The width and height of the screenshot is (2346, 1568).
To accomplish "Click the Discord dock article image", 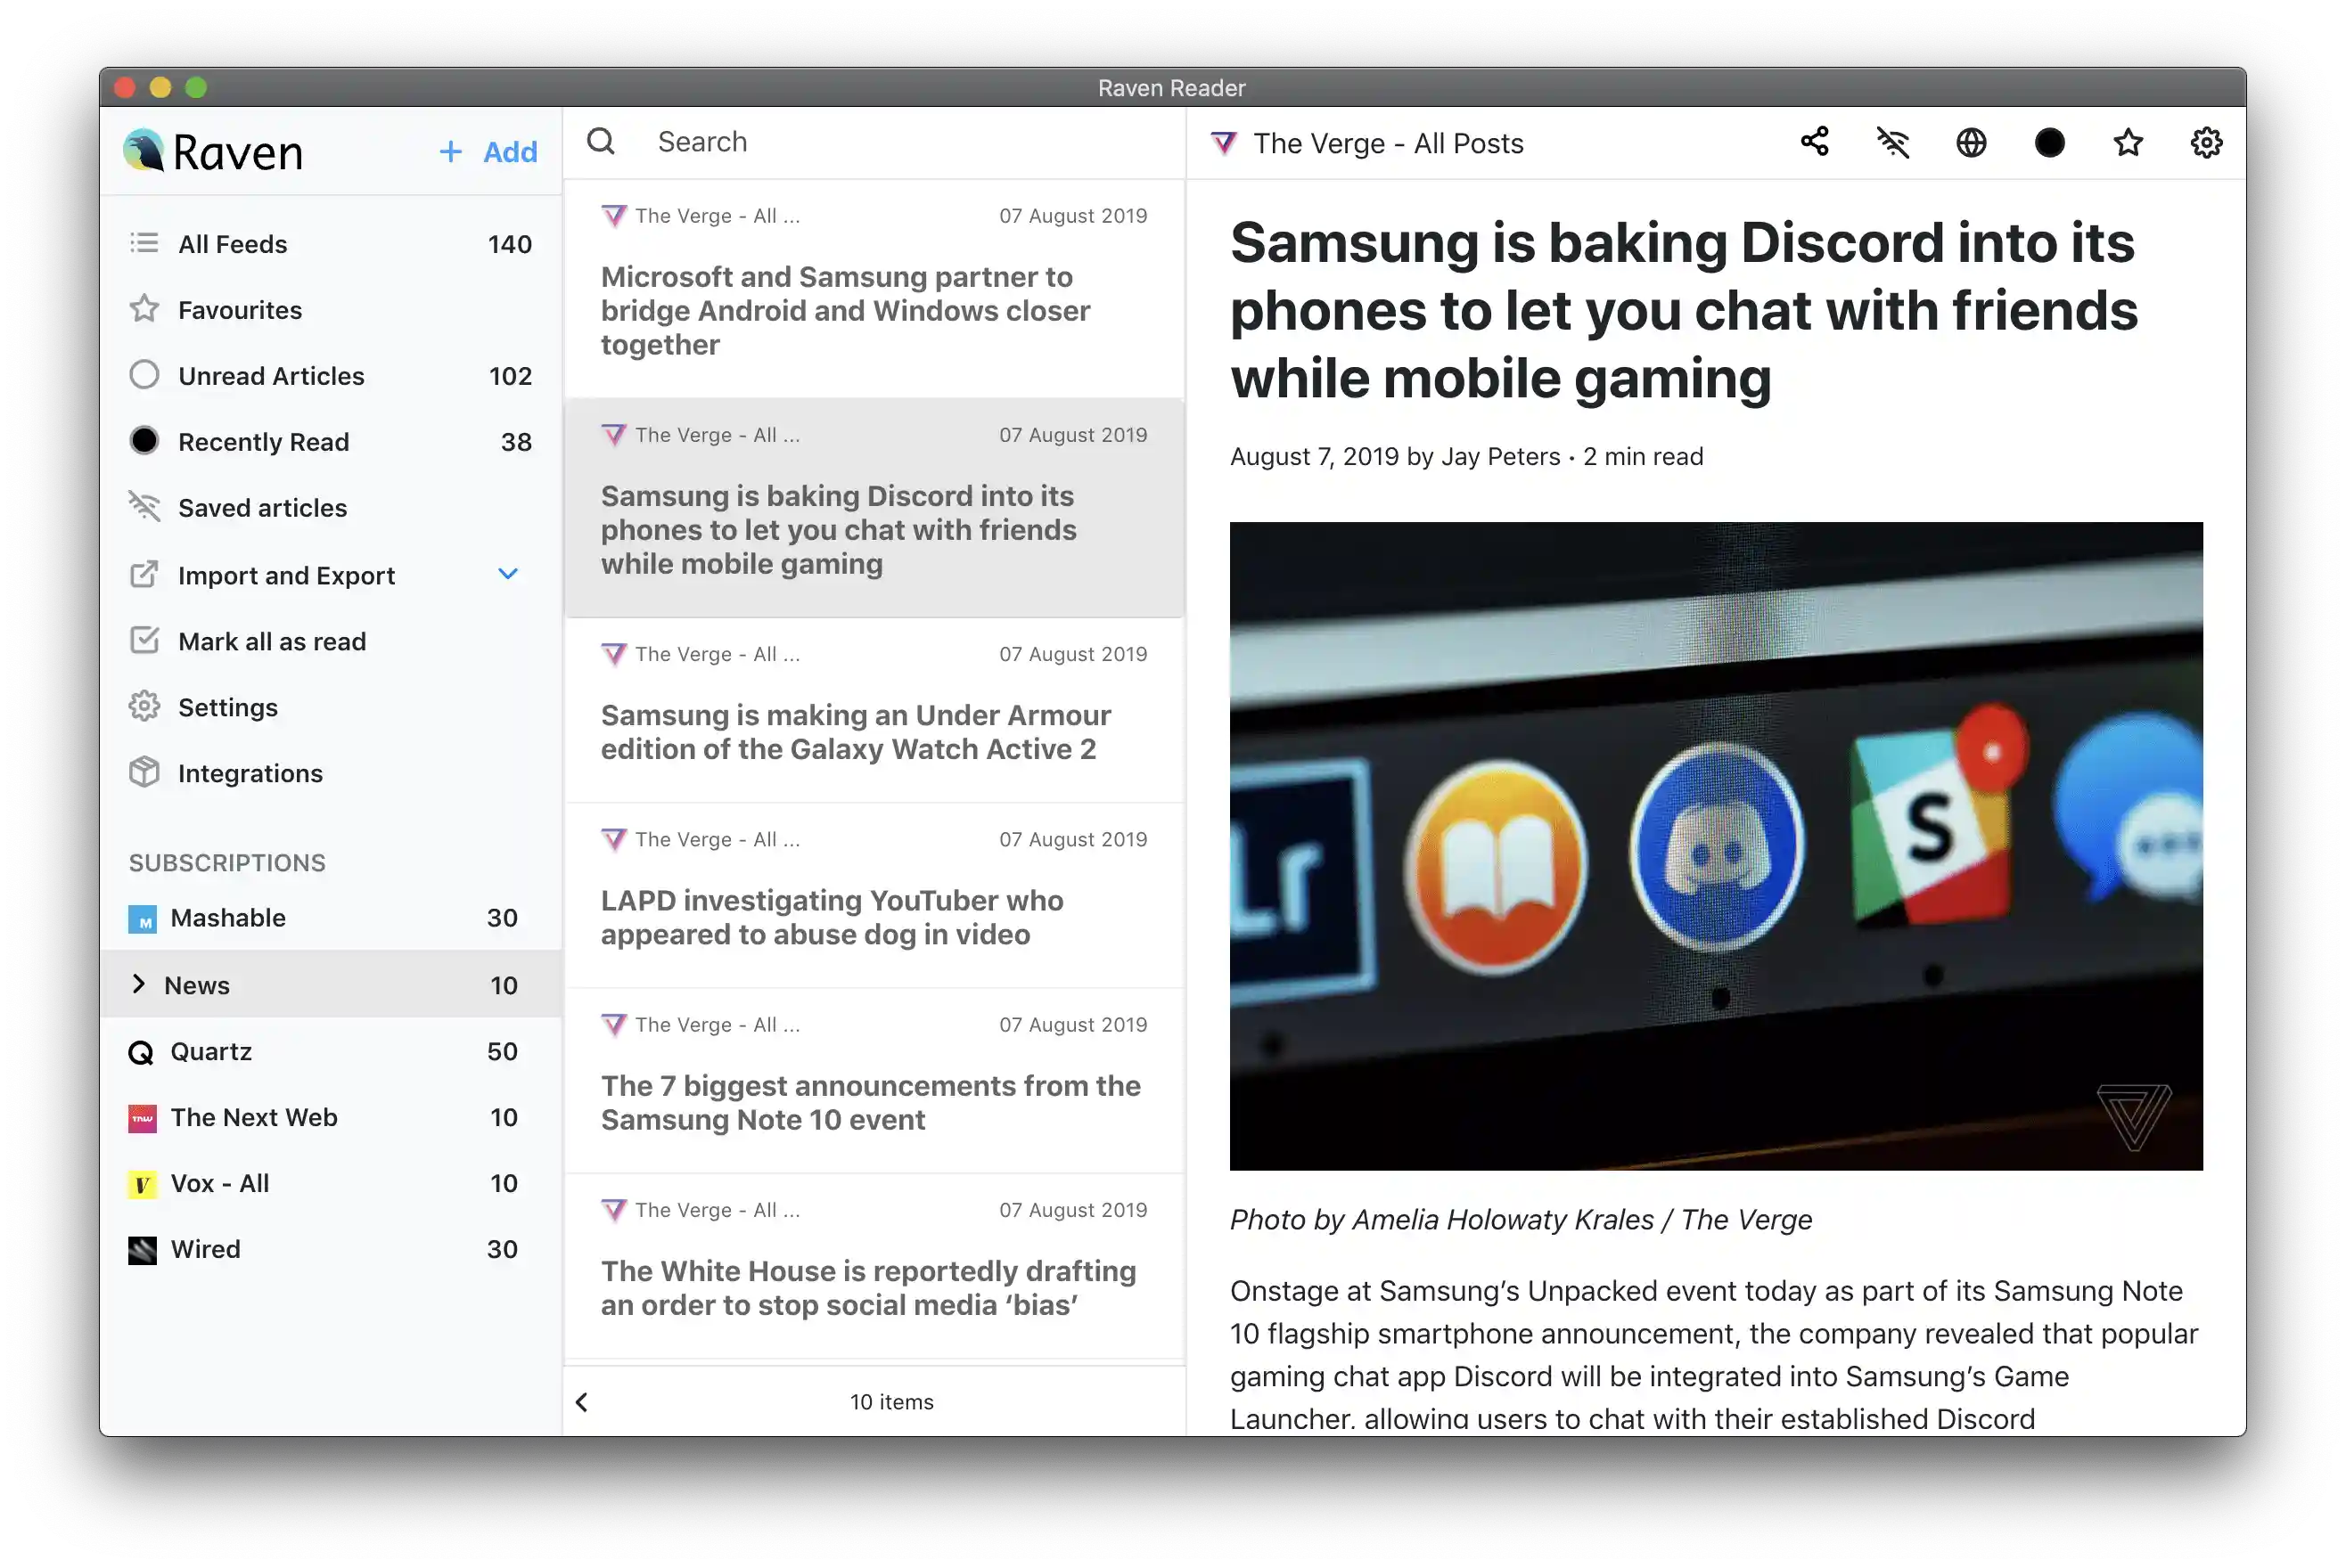I will pyautogui.click(x=1716, y=846).
